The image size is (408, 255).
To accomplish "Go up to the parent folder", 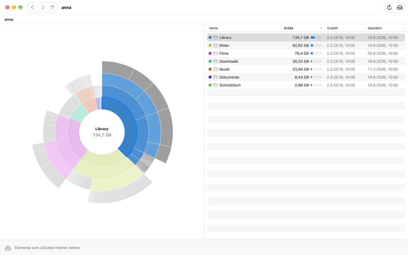I will [53, 7].
